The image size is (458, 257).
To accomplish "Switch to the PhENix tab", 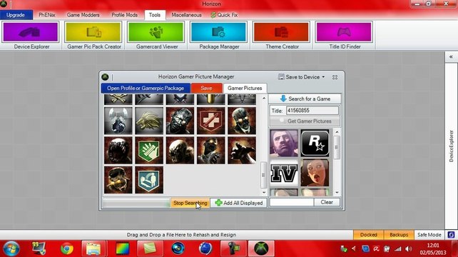I will (x=47, y=15).
